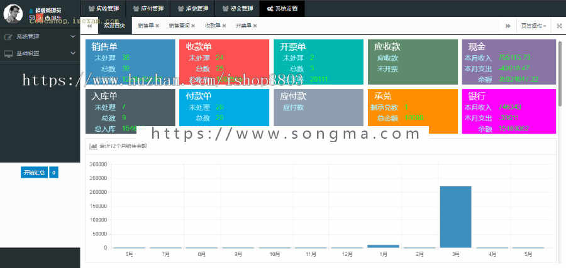Open the 银行 summary card

(509, 111)
